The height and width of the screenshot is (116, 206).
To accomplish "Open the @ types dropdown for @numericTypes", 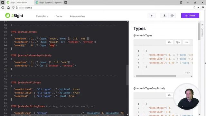I will pyautogui.click(x=178, y=42).
